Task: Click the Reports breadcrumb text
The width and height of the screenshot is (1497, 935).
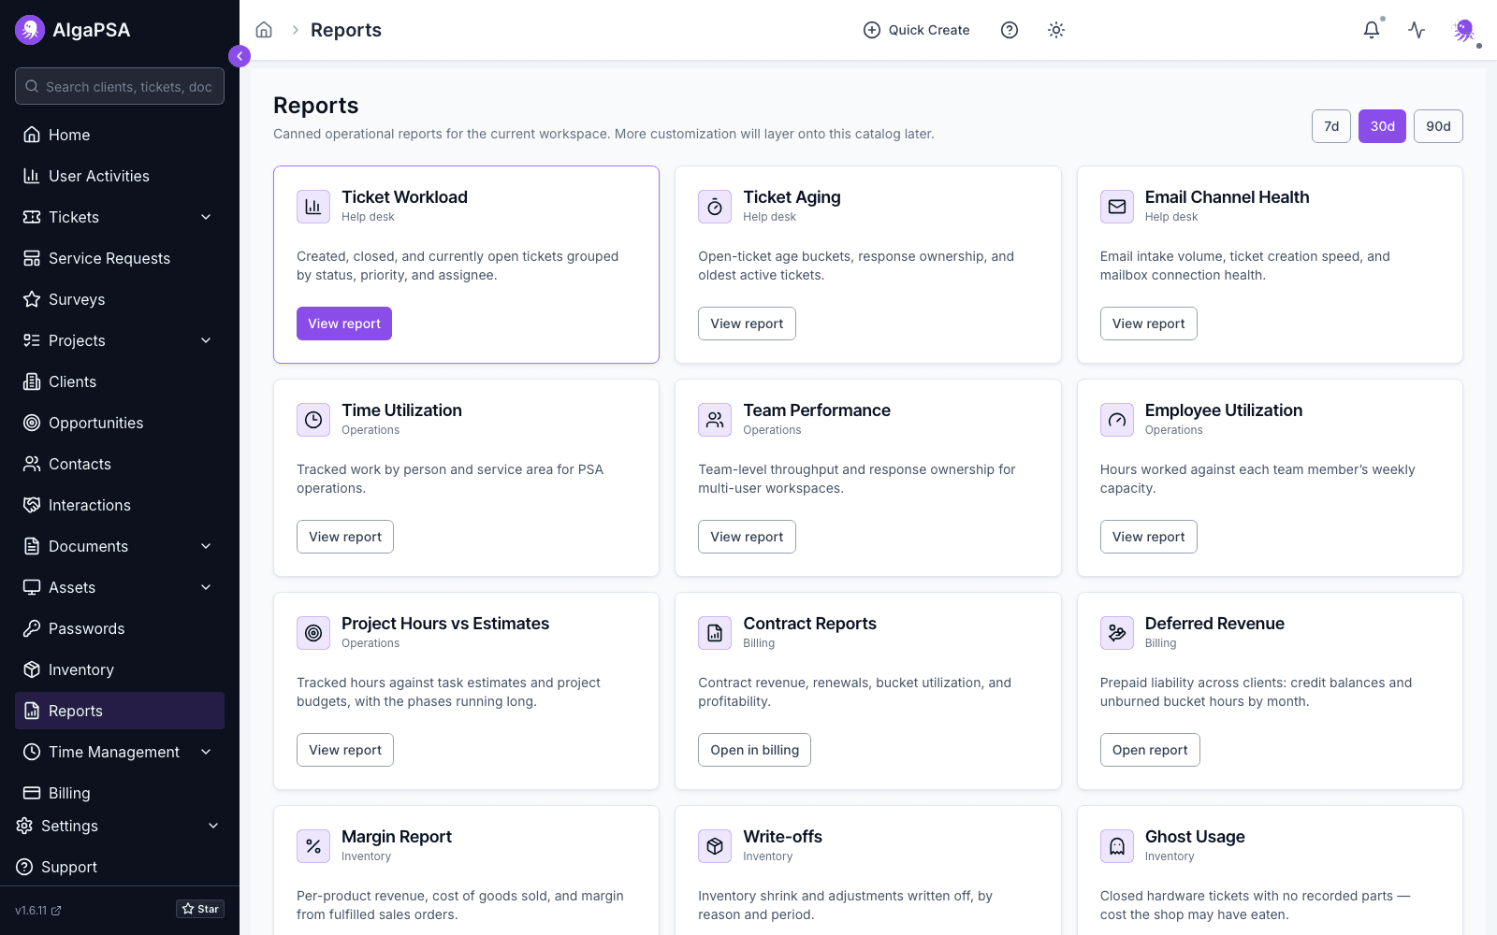Action: (x=346, y=30)
